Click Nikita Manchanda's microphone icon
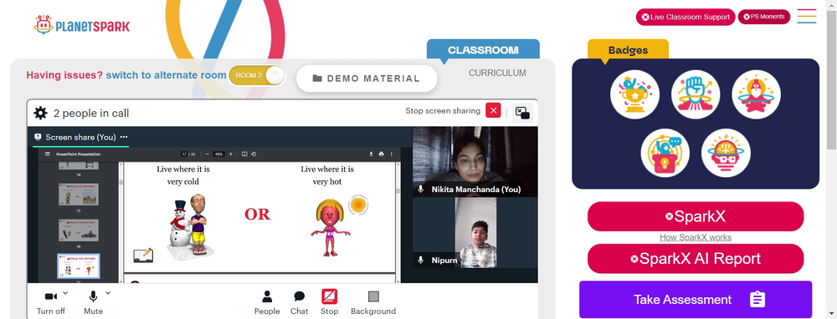The image size is (837, 319). [421, 189]
